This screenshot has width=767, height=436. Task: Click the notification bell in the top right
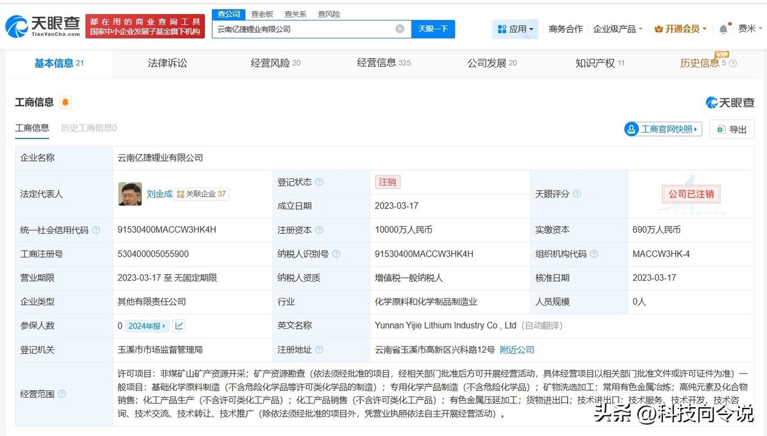(x=723, y=28)
